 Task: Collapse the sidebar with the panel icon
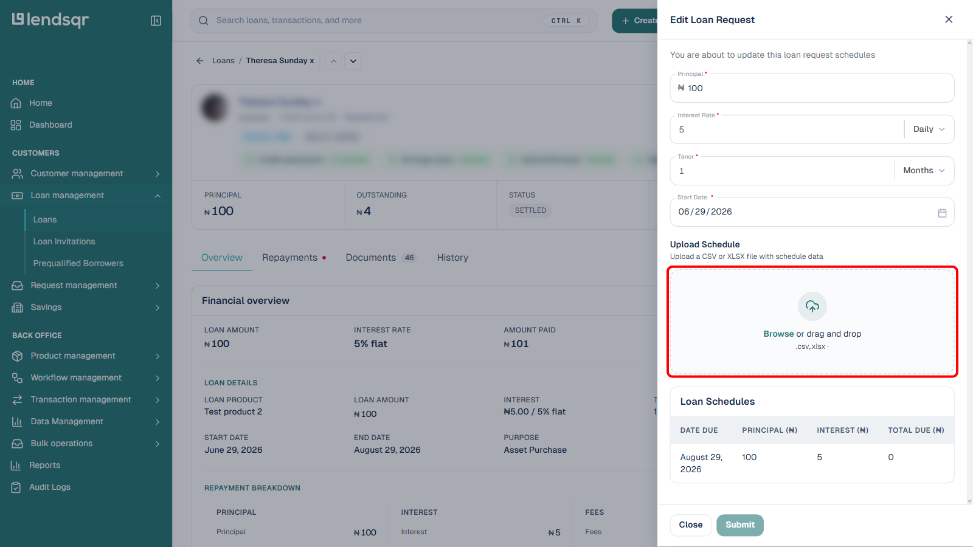[156, 21]
